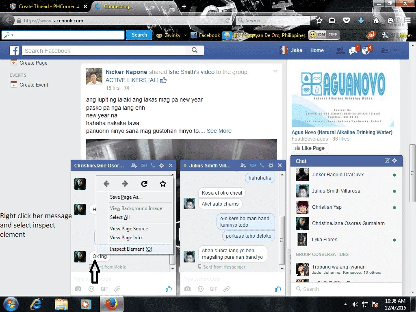Open friend requests icon in Facebook header
Image resolution: width=416 pixels, height=312 pixels.
pyautogui.click(x=340, y=50)
